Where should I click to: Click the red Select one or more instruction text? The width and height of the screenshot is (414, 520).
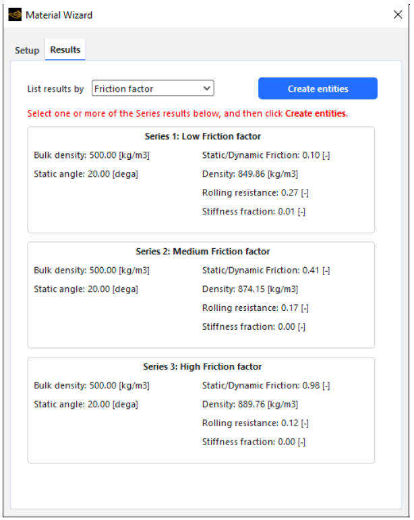tap(187, 113)
